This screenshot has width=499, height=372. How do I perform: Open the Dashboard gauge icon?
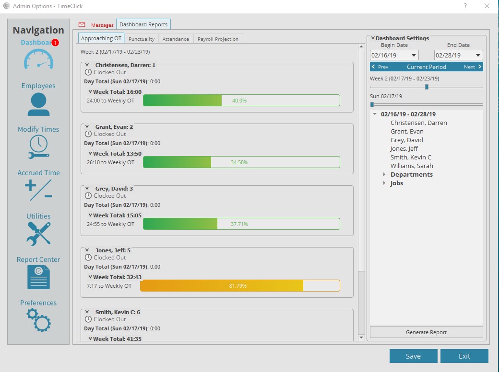[x=38, y=59]
